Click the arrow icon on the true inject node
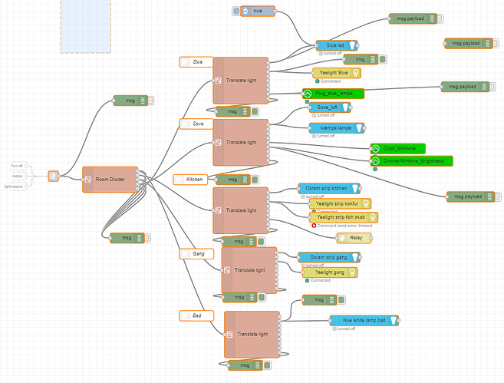Viewport: 504px width, 383px height. click(245, 12)
